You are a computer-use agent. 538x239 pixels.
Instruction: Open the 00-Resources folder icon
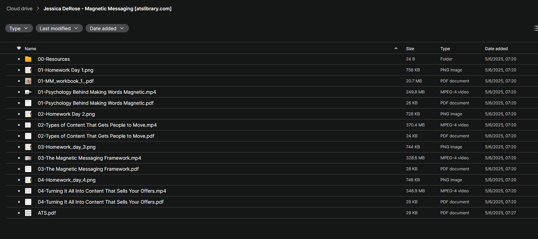(x=28, y=59)
